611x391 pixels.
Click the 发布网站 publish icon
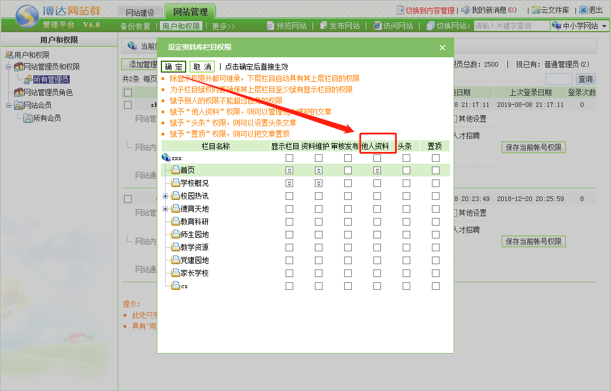pos(324,26)
